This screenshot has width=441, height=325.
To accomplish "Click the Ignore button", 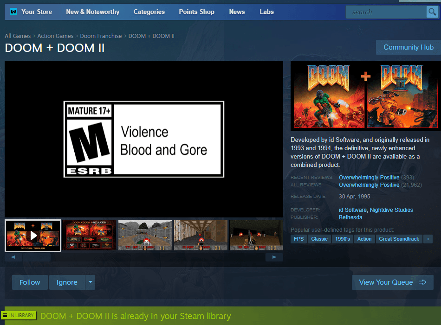I will pyautogui.click(x=67, y=282).
